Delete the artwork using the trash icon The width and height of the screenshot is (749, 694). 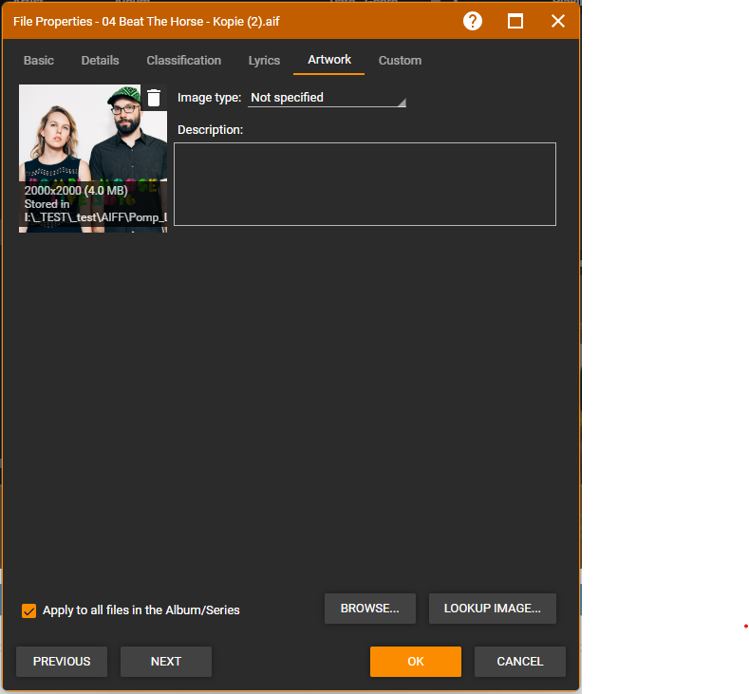154,98
